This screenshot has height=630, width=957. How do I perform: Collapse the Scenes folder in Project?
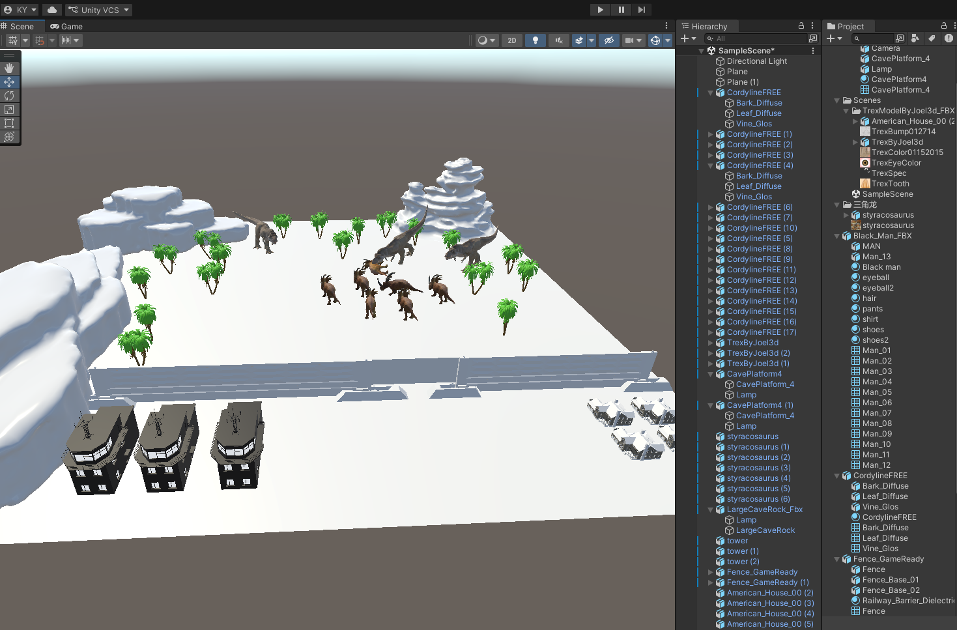pos(836,100)
